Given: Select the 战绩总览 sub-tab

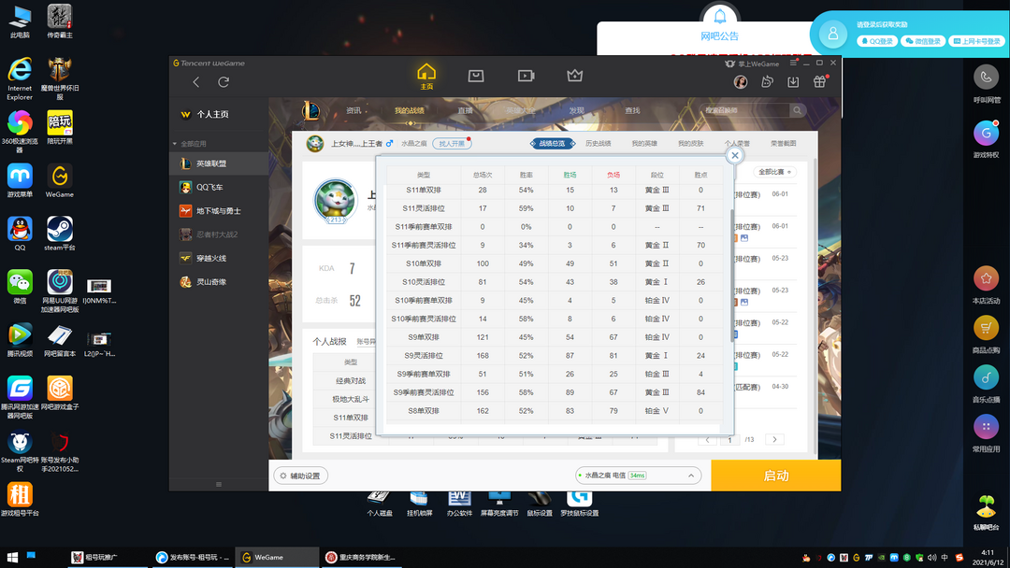Looking at the screenshot, I should coord(552,144).
